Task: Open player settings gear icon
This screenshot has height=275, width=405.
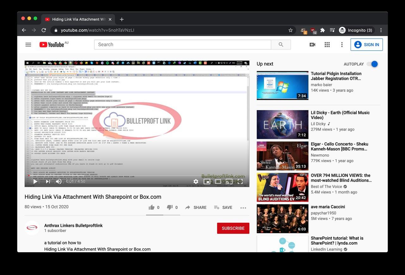Action: click(196, 181)
